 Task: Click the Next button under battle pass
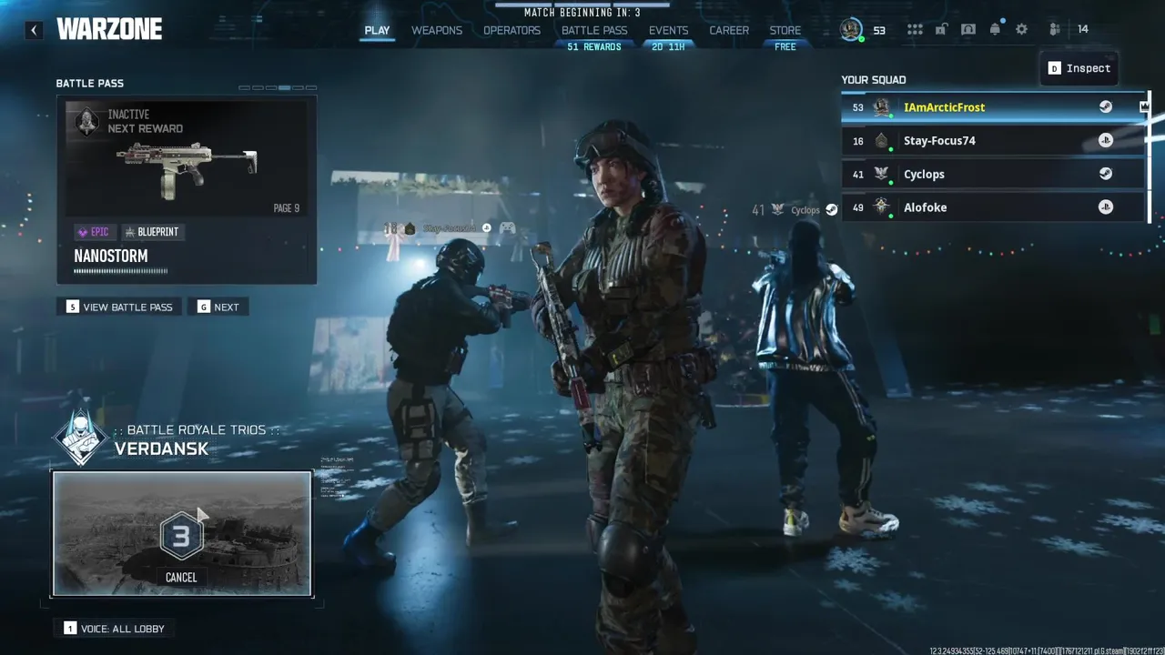[x=218, y=307]
